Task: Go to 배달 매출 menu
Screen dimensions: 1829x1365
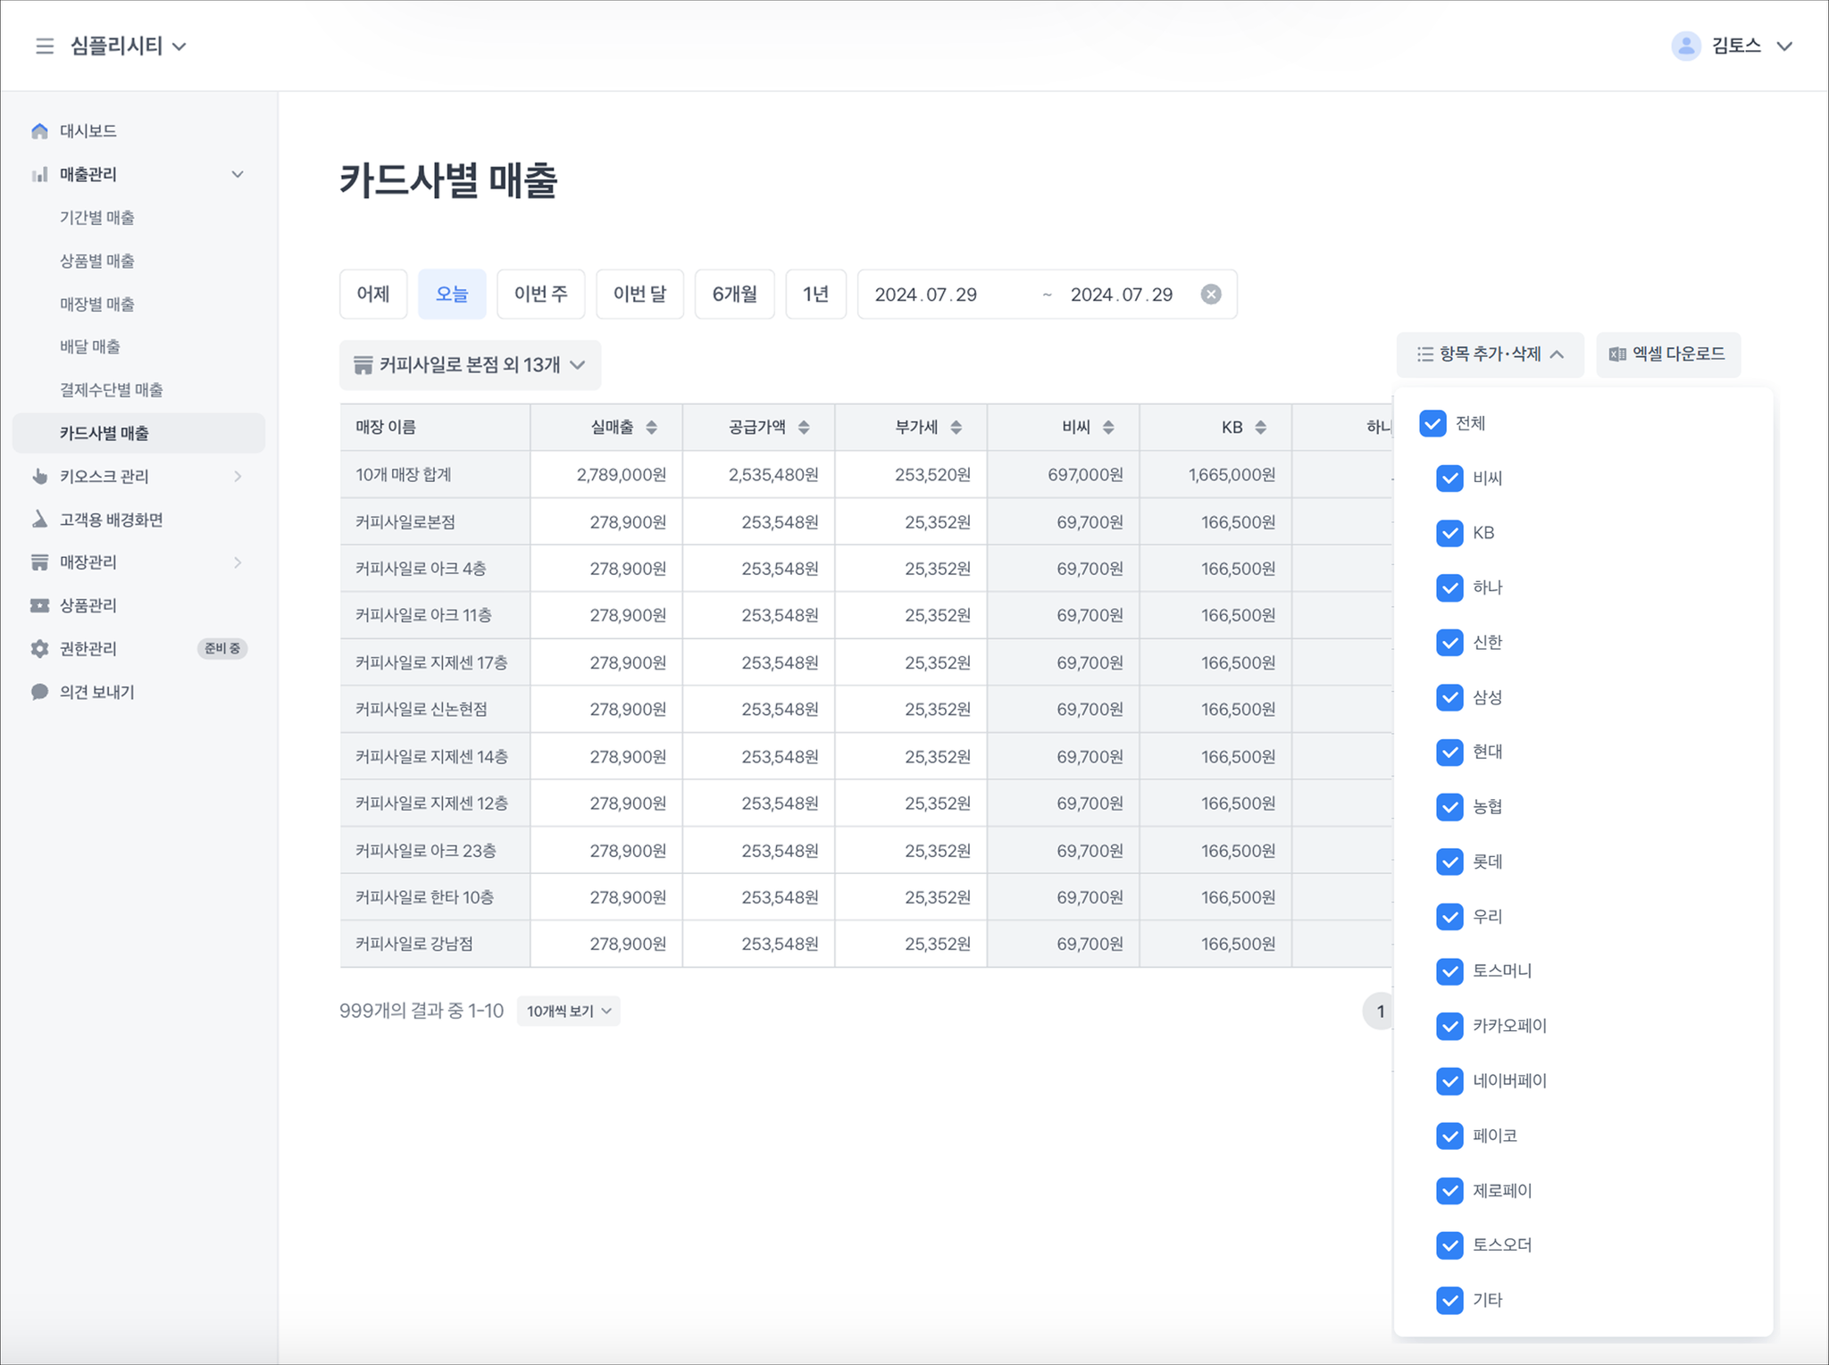Action: coord(90,346)
